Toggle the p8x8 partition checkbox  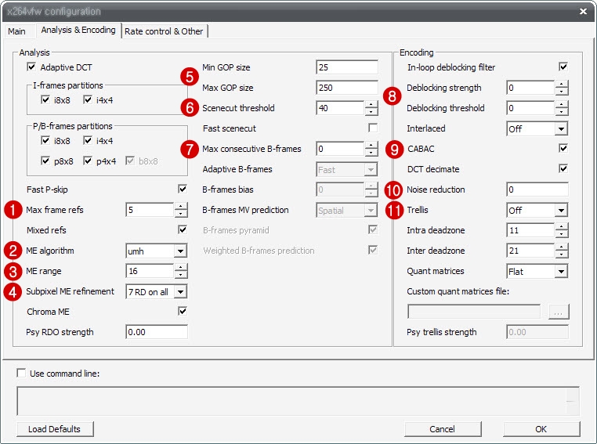(x=45, y=161)
